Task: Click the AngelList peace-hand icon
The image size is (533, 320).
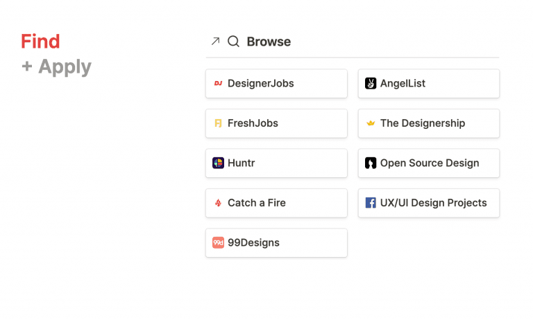Action: pos(371,84)
